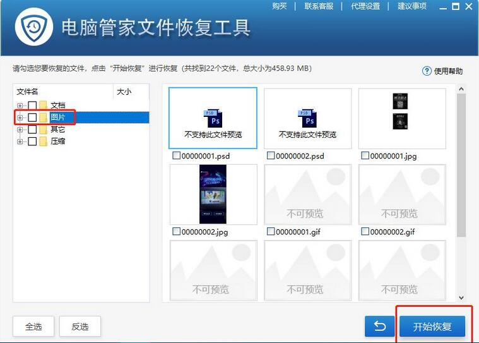This screenshot has width=479, height=343.
Task: Open the 代理设置 menu link
Action: [365, 6]
